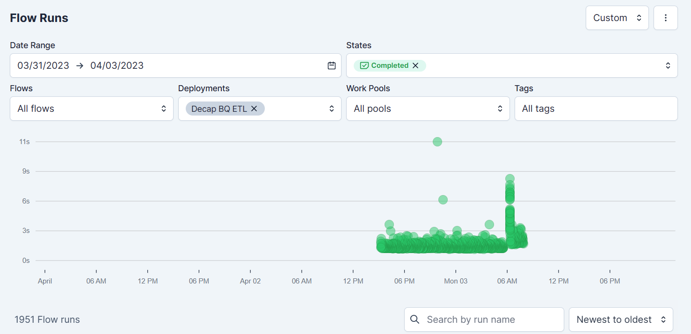The image size is (691, 334).
Task: Change the Newest to oldest sort order
Action: coord(620,319)
